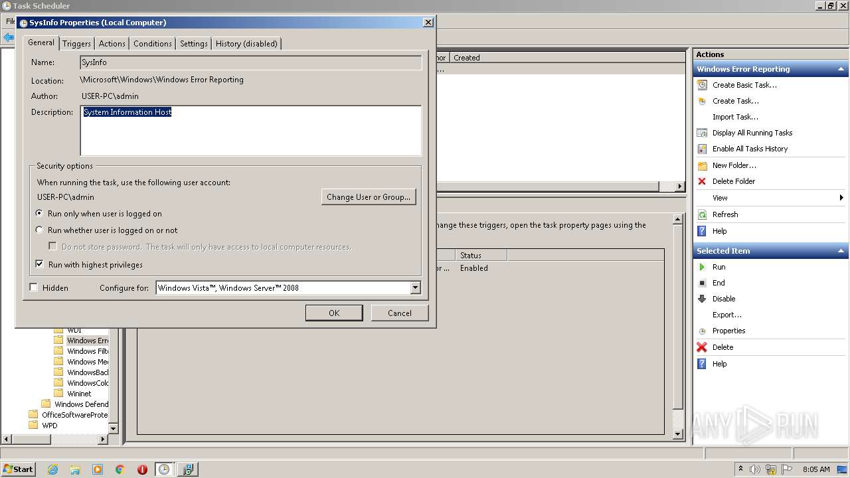Open the Opera taskbar icon
The width and height of the screenshot is (850, 478).
pyautogui.click(x=142, y=469)
